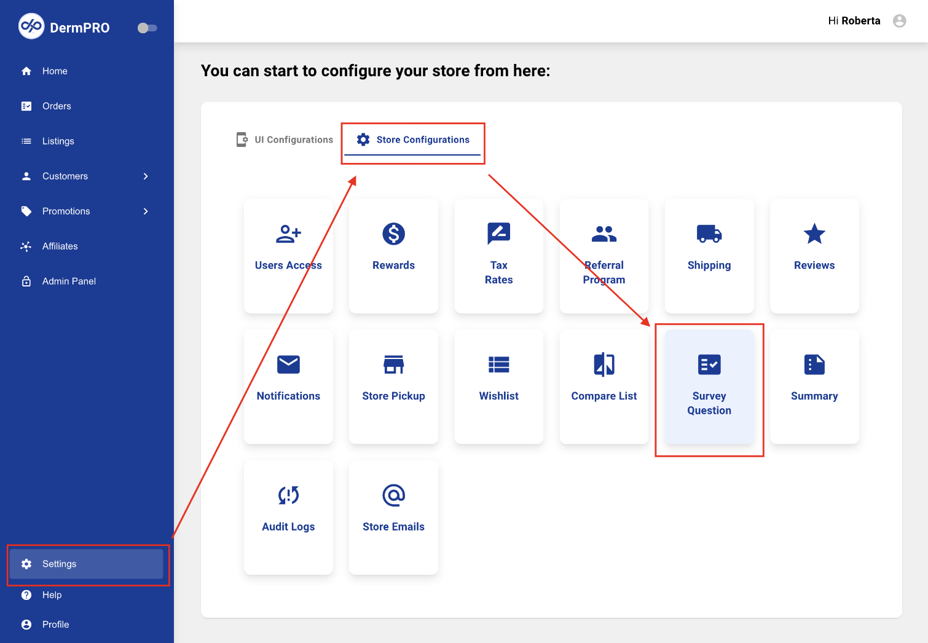The height and width of the screenshot is (643, 928).
Task: Open the Compare List icon card
Action: (x=604, y=365)
